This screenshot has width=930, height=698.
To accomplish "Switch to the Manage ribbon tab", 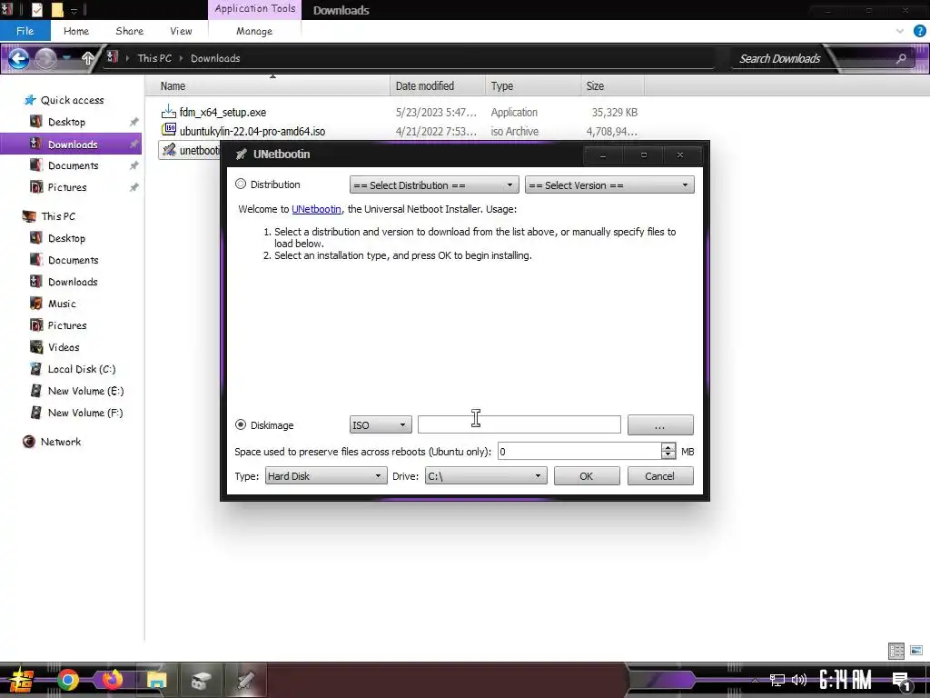I will click(254, 31).
